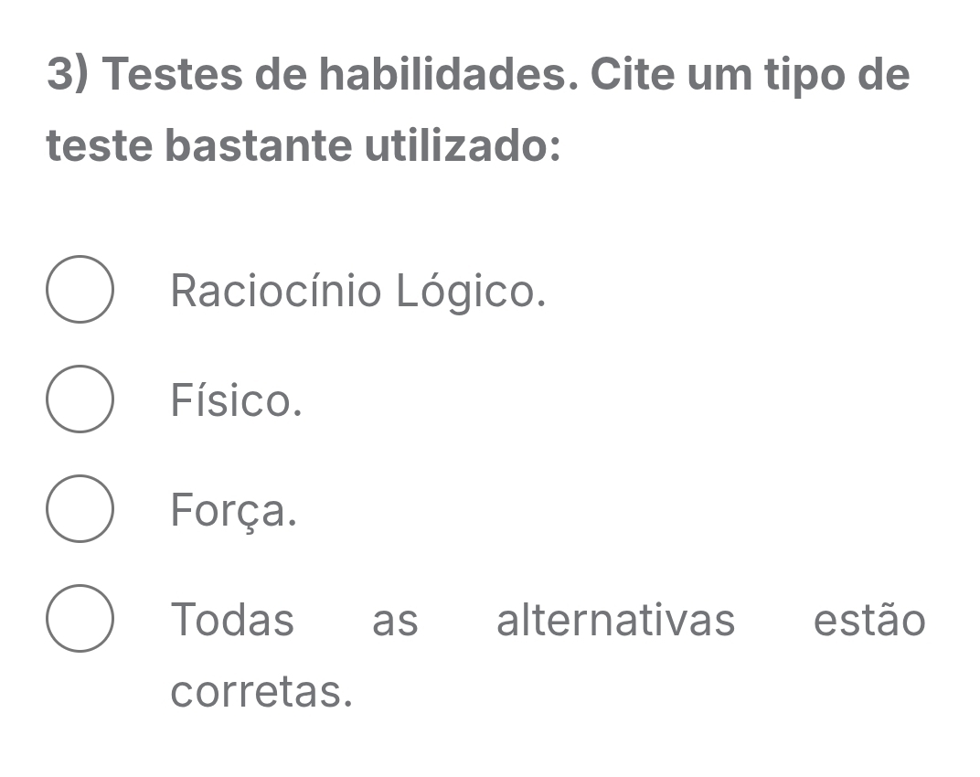Click the 'Físico.' option label
The image size is (980, 777).
[236, 400]
